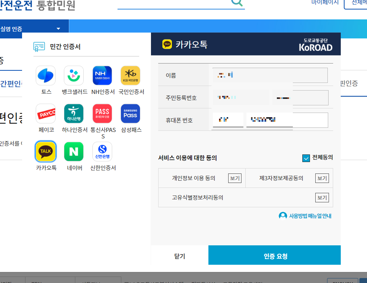Viewport: 367px width, 283px height.
Task: Click the search magnifier icon at top
Action: tap(237, 2)
